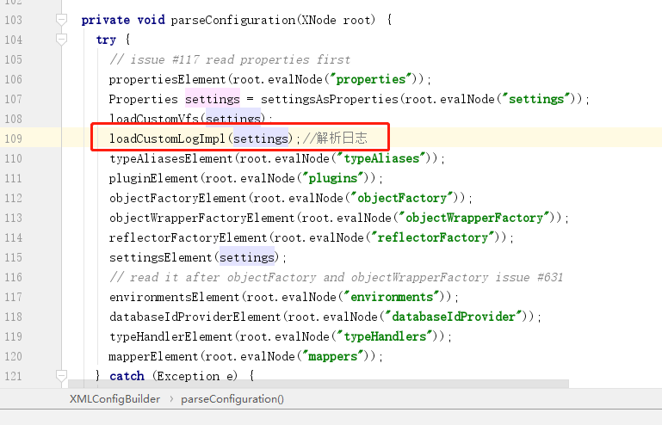Click the pluginElement call
This screenshot has height=425, width=662.
(x=154, y=179)
